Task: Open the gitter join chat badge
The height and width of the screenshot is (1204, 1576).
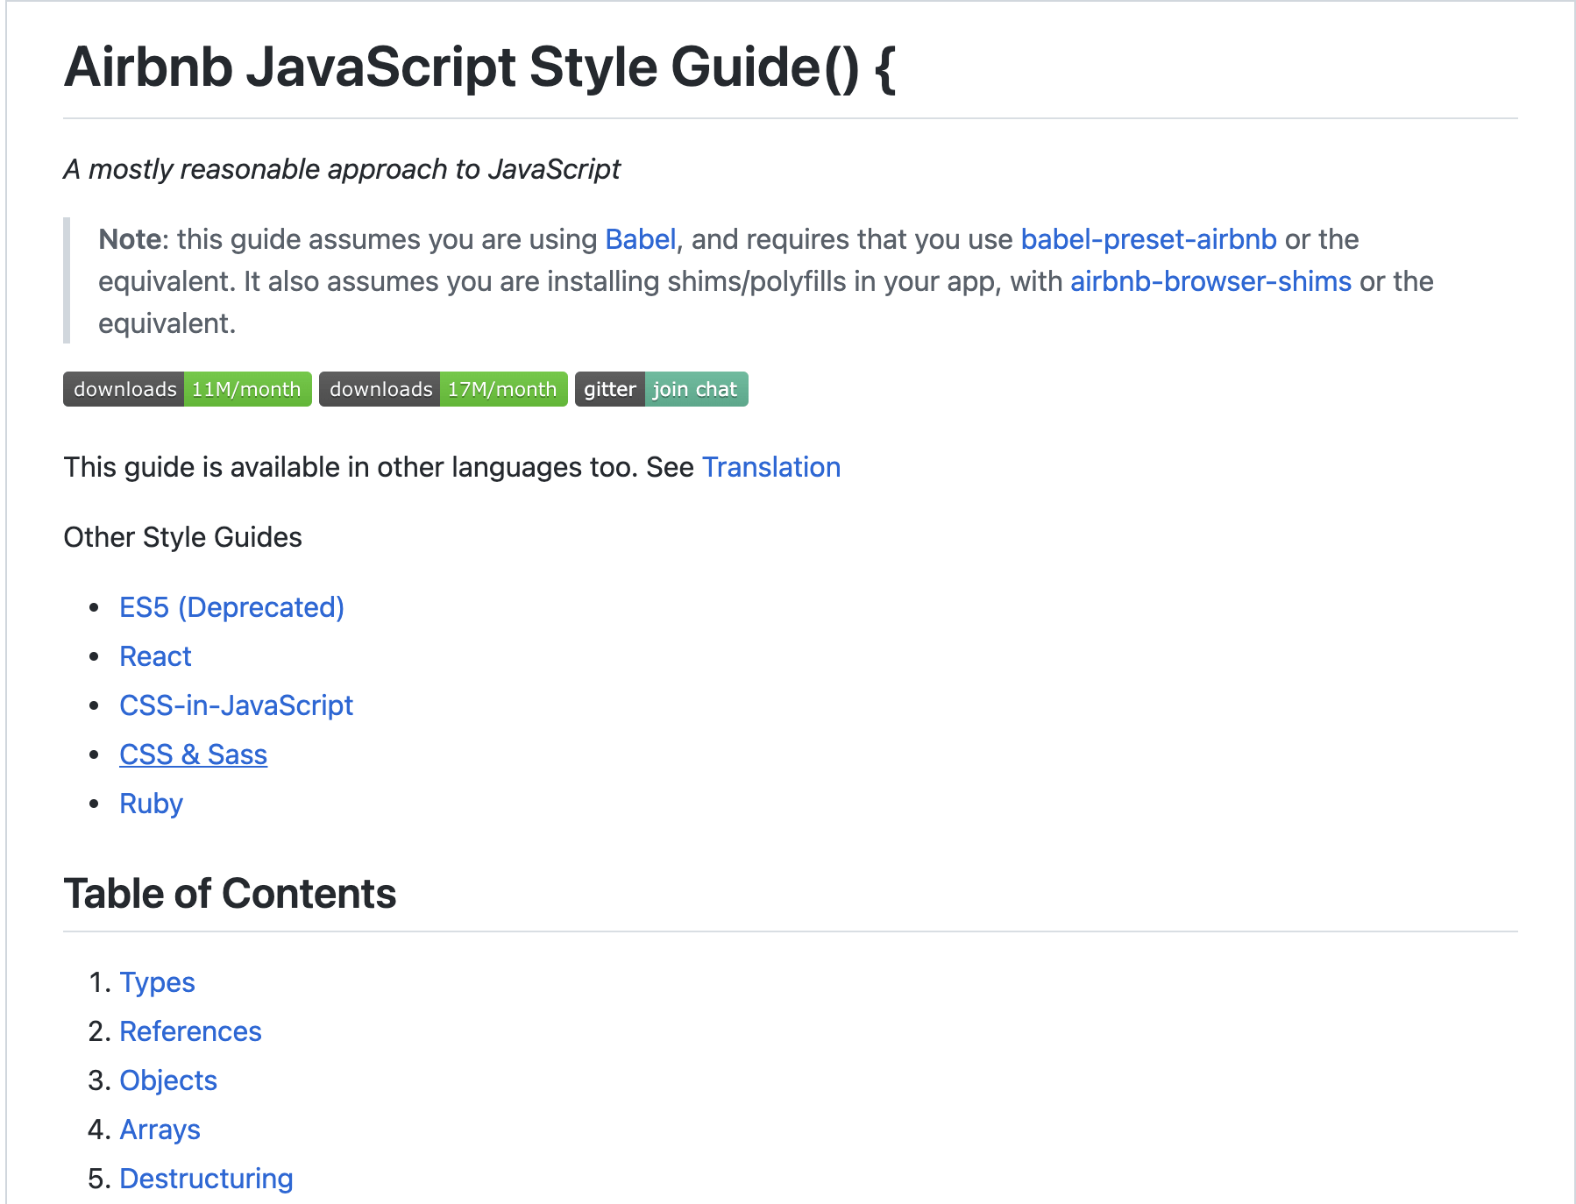Action: coord(661,389)
